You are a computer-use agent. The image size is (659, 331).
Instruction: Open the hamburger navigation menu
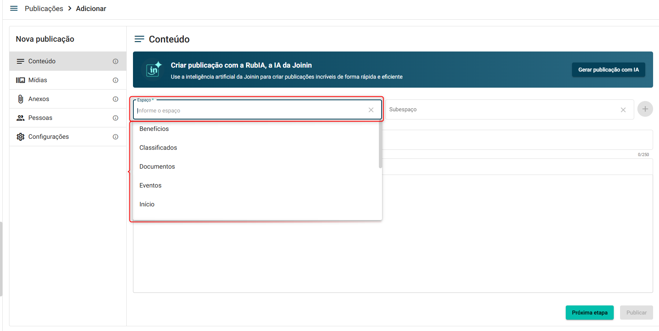14,8
